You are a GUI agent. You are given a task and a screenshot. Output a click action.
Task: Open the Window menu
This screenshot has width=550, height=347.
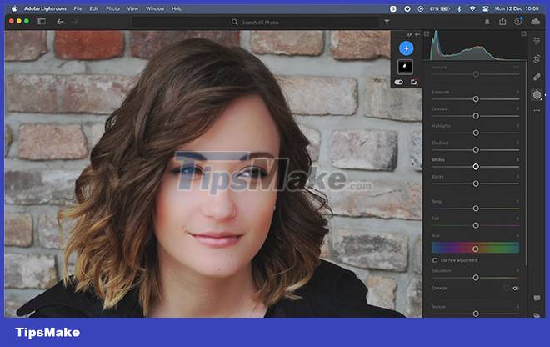point(155,8)
